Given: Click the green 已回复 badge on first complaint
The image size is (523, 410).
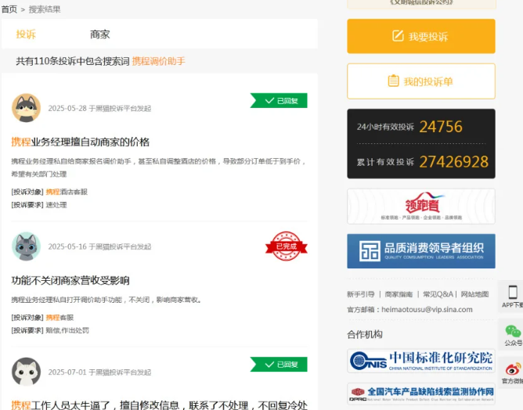Looking at the screenshot, I should click(279, 100).
